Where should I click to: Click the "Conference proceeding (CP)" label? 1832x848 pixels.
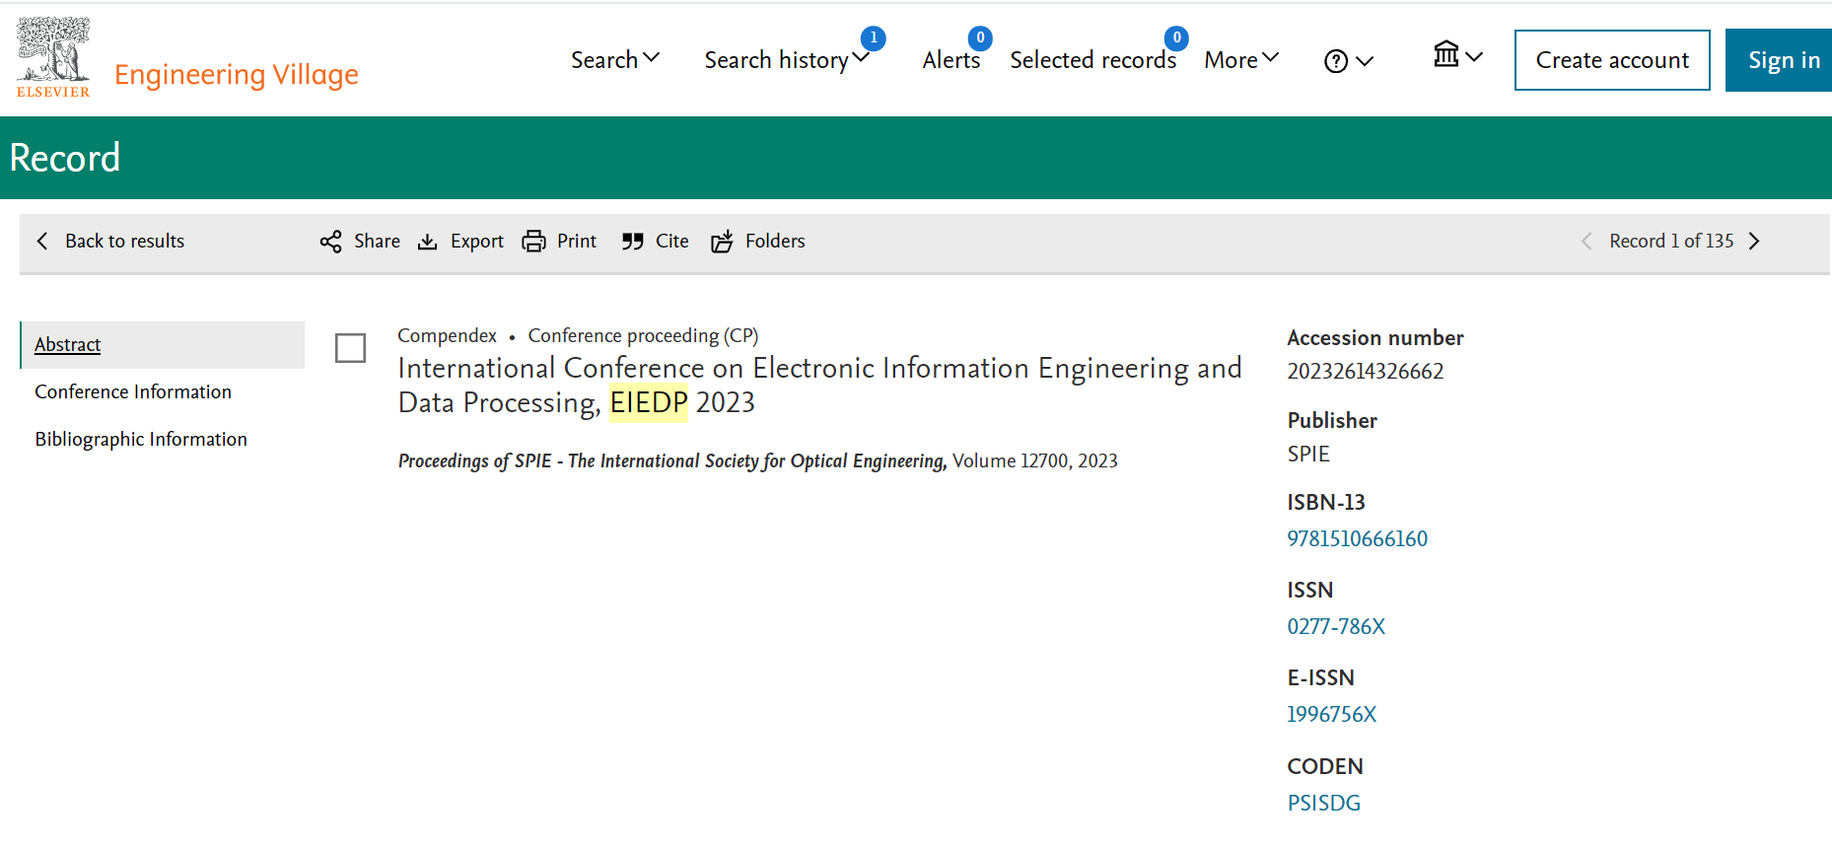(643, 336)
